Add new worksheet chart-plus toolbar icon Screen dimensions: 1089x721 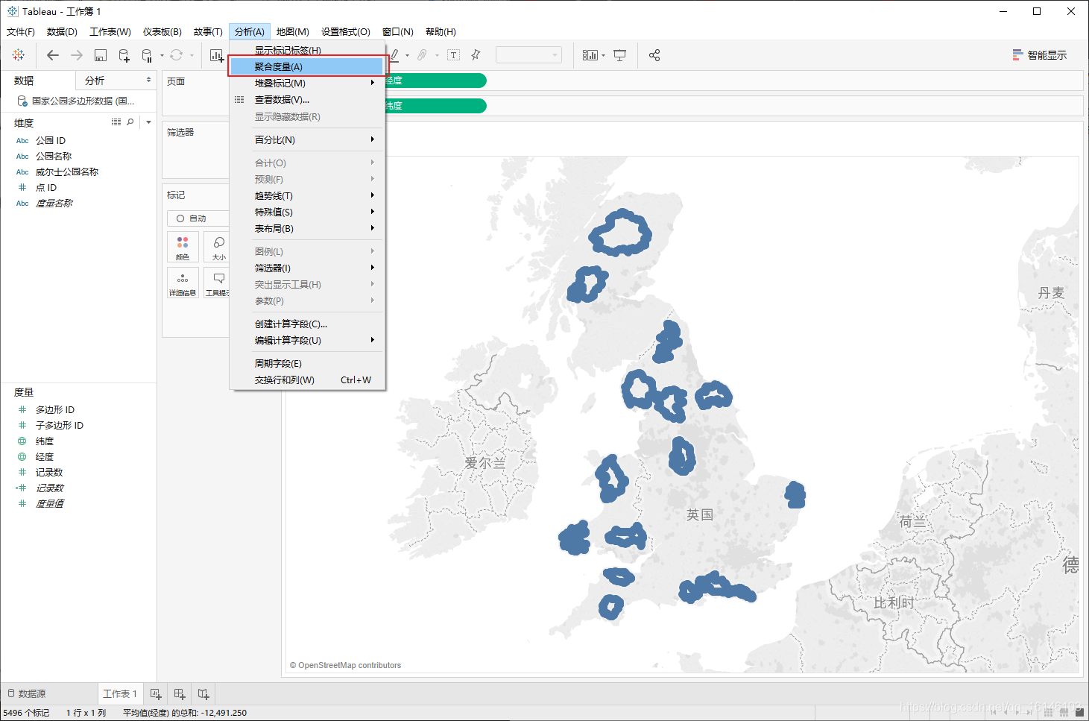tap(217, 55)
